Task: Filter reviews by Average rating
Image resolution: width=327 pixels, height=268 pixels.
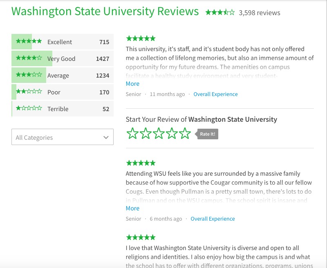Action: tap(63, 75)
